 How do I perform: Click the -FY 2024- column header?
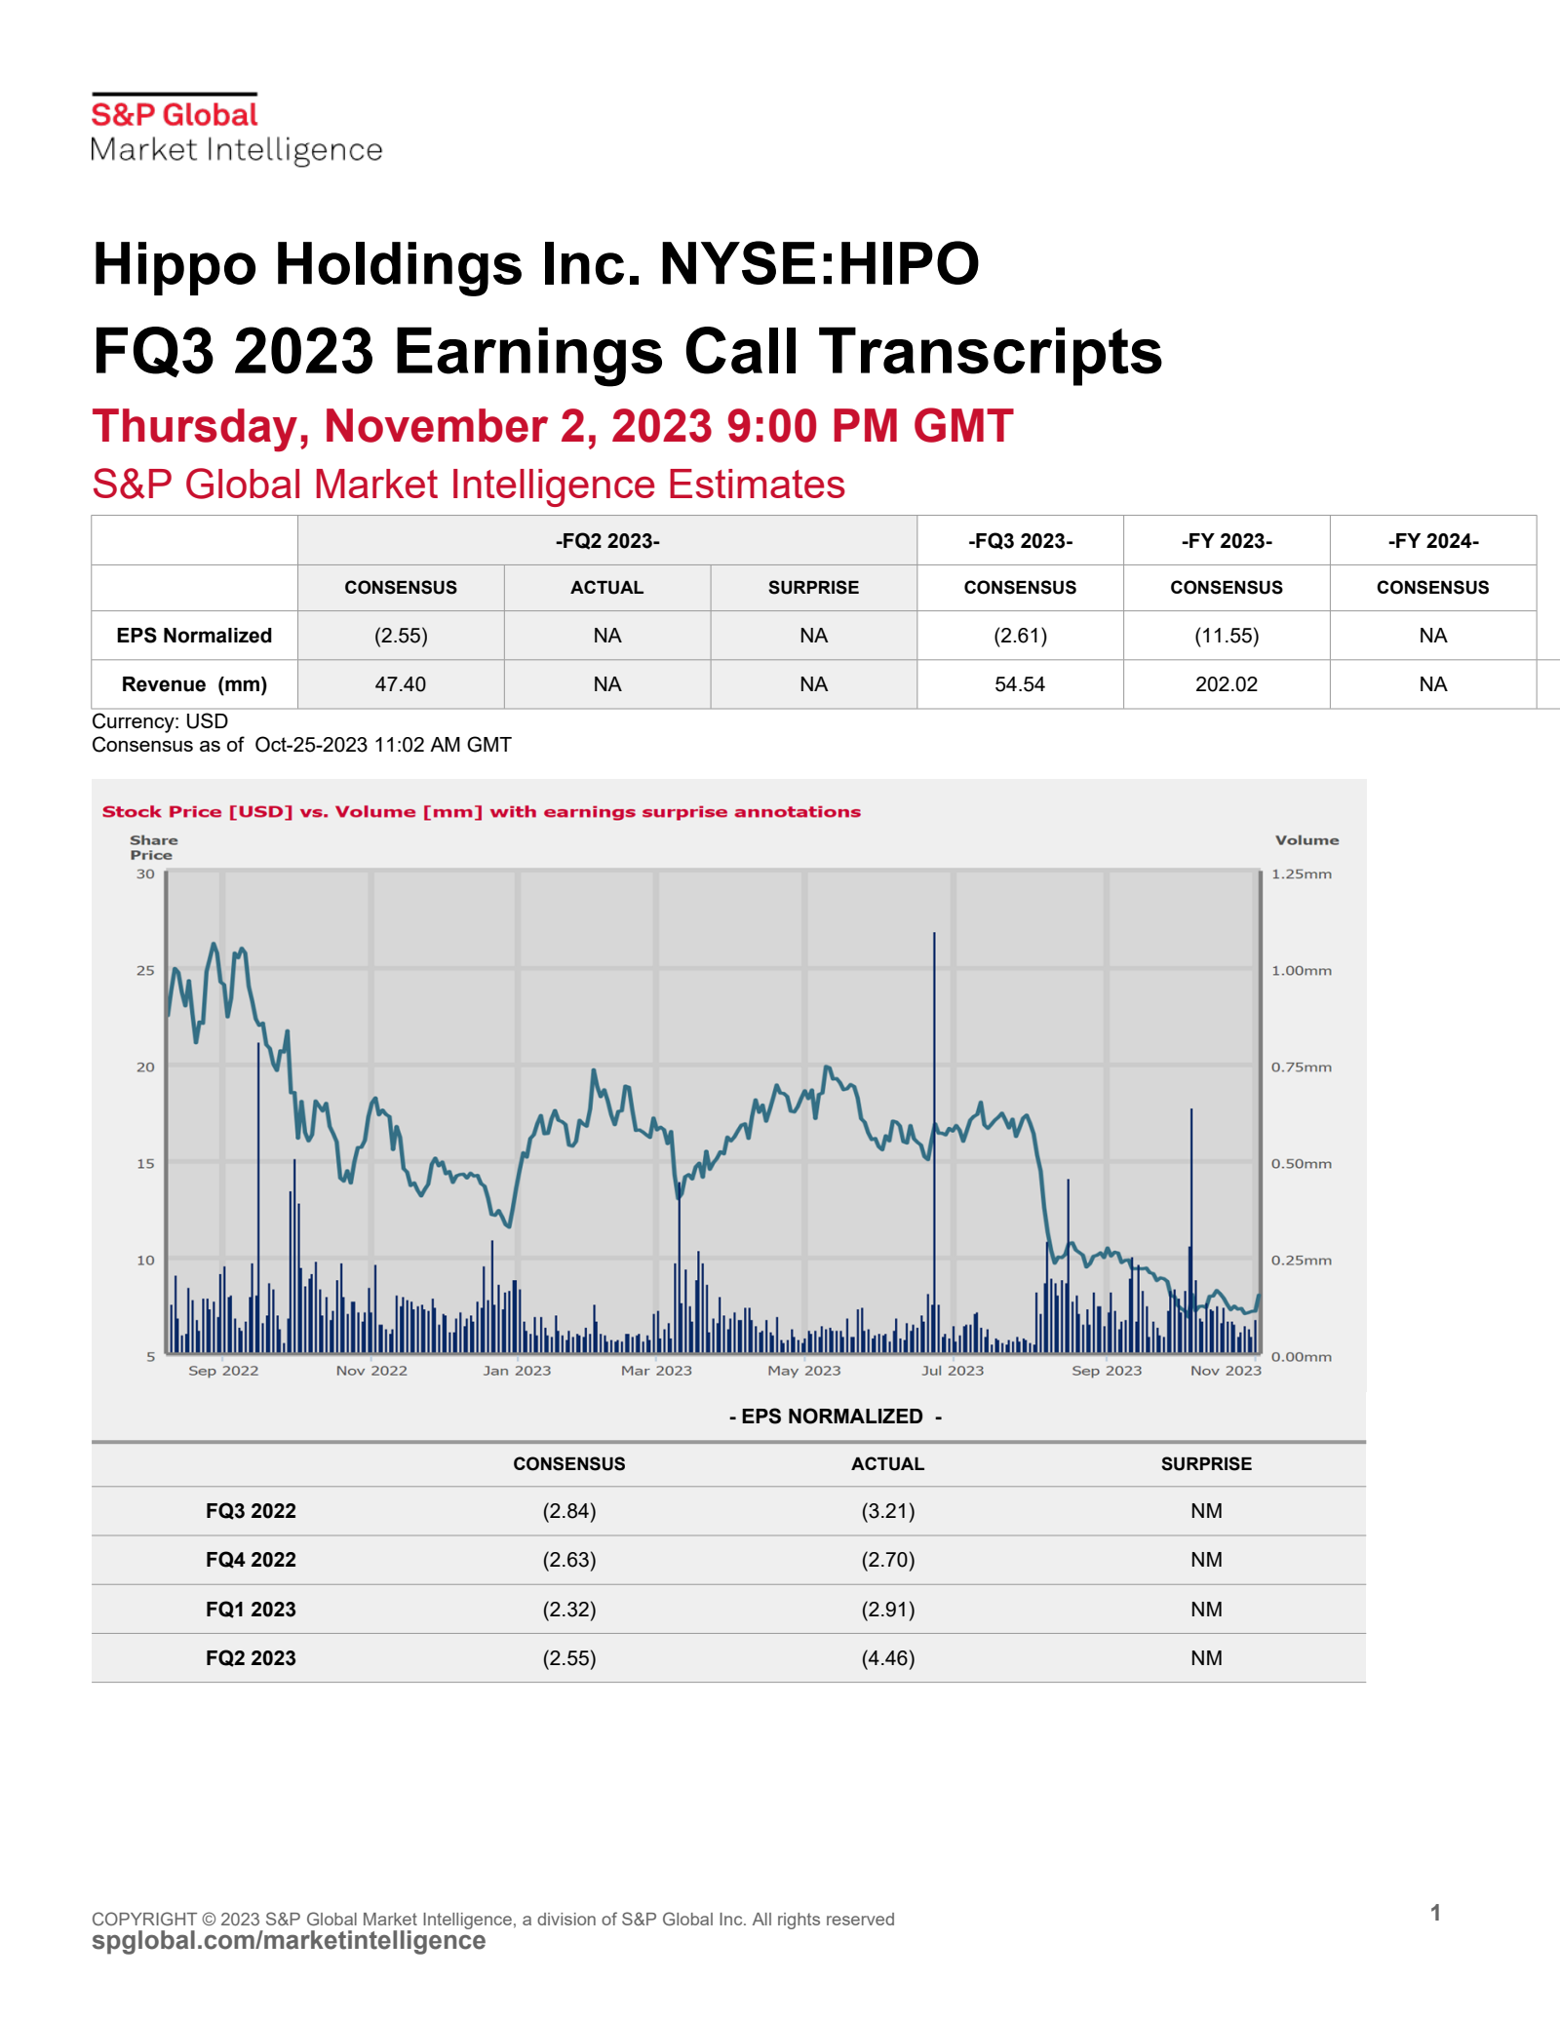click(x=1432, y=541)
